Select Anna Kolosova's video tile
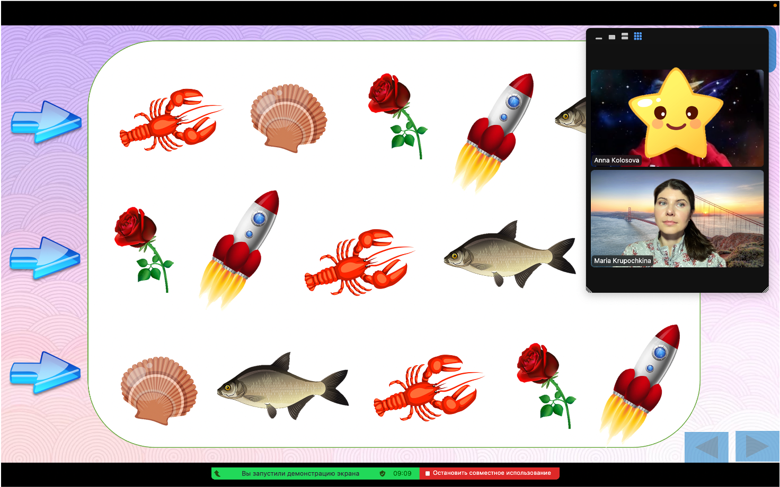Viewport: 780px width, 487px height. point(677,118)
